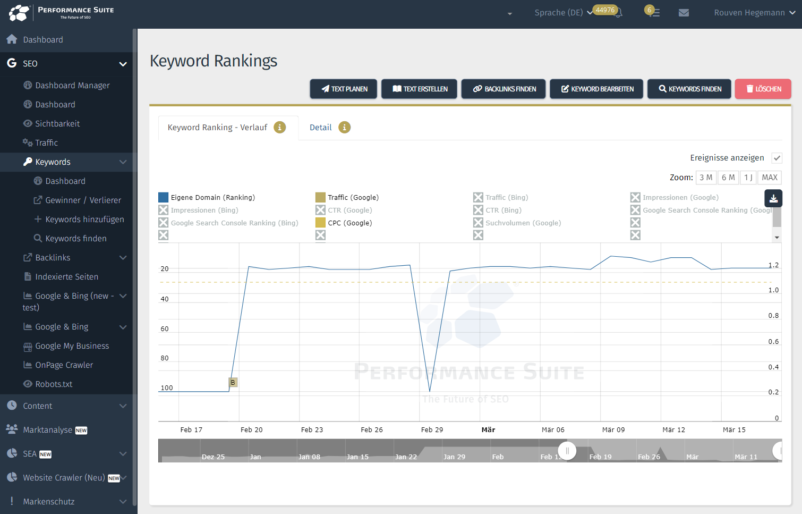Screen dimensions: 802x514
Task: Click the Content pie chart icon
Action: (x=12, y=406)
